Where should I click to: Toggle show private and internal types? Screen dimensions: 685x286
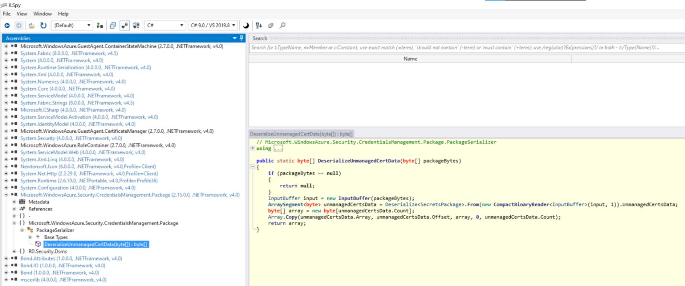click(124, 25)
